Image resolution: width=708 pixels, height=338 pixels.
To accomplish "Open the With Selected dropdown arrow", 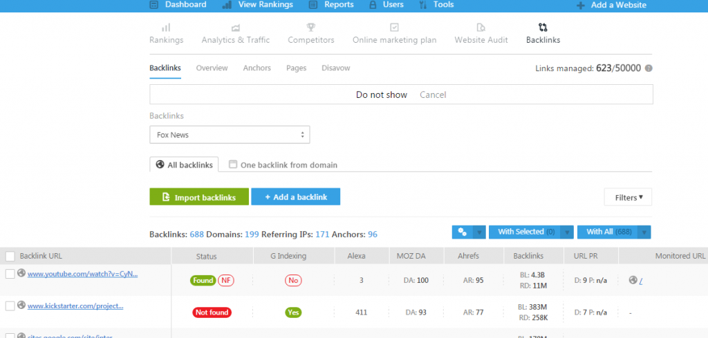I will click(x=567, y=232).
